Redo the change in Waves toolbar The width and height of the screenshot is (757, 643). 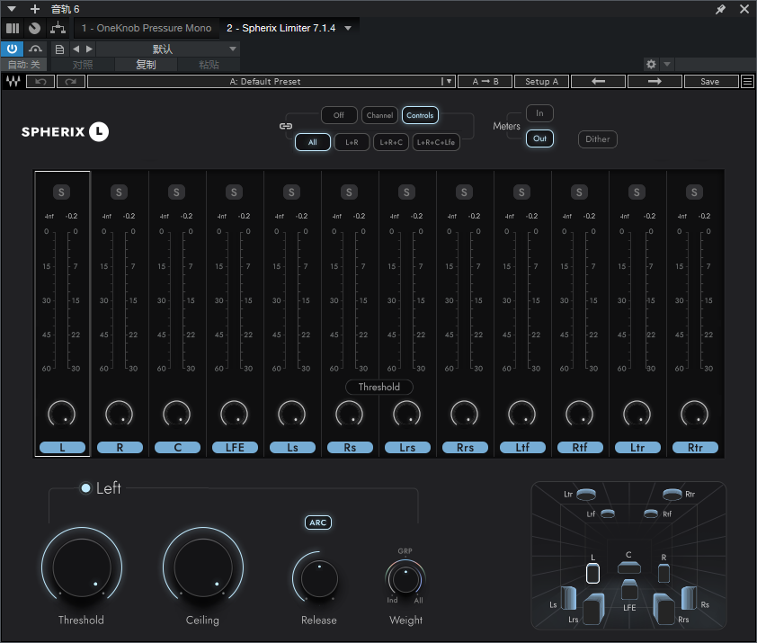pos(71,82)
